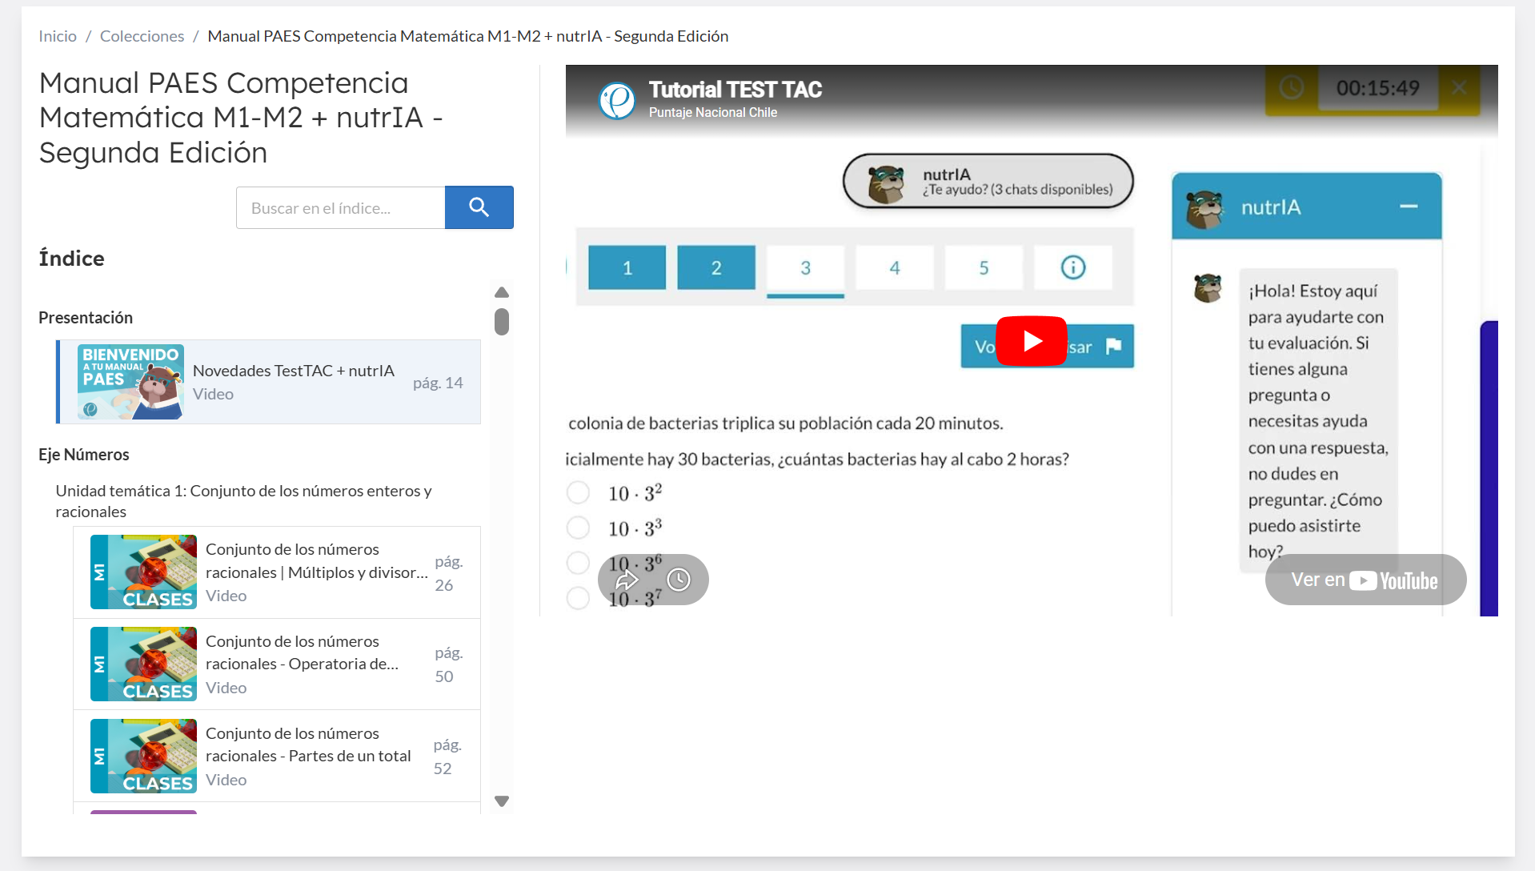Click the nutrIA mascot help bubble
Viewport: 1535px width, 871px height.
coord(988,182)
